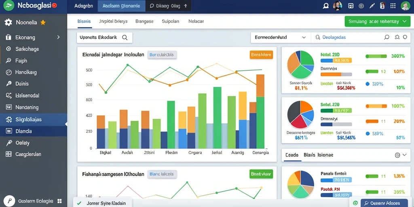
Task: Select the Sligoloiajas sidebar gear icon
Action: [x=9, y=119]
